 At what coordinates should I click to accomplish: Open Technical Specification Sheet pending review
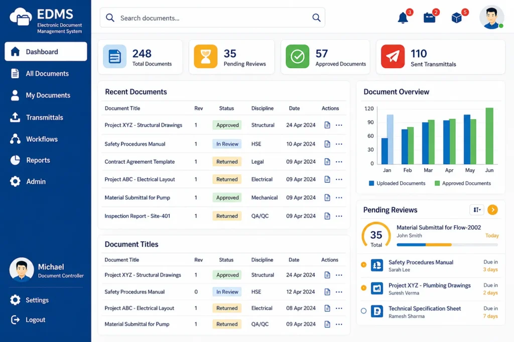click(430, 312)
